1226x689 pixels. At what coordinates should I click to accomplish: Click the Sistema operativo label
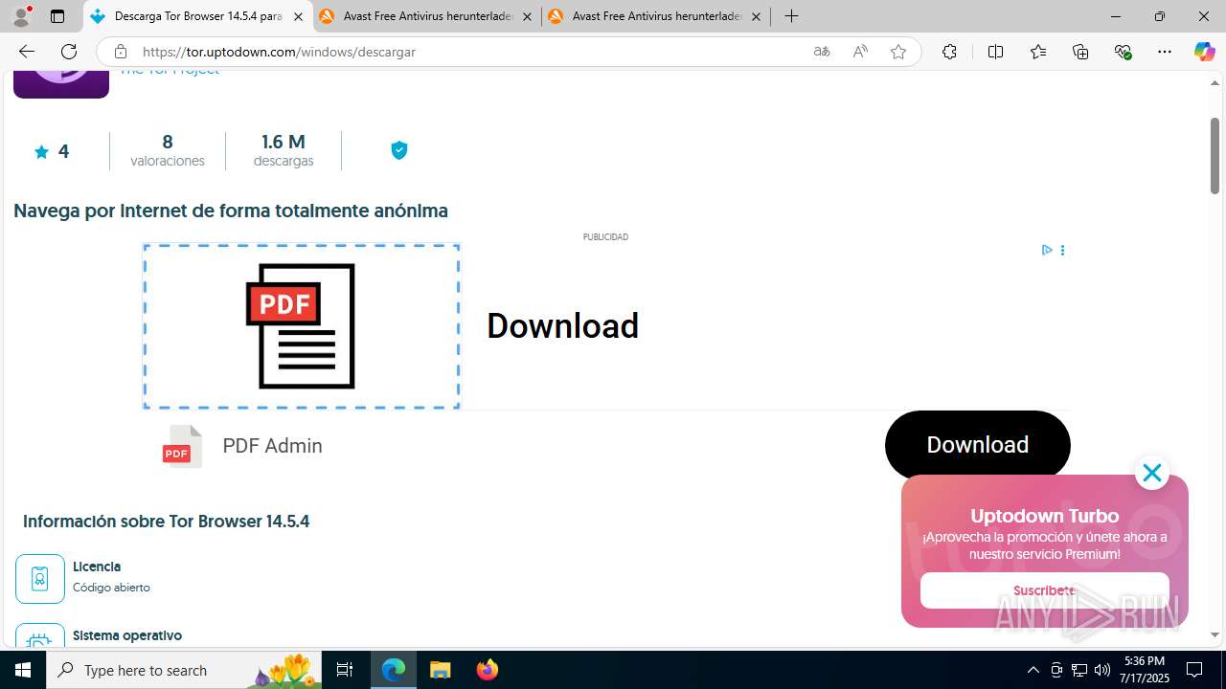tap(127, 635)
